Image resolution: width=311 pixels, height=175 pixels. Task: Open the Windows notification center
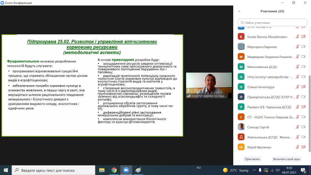(x=303, y=170)
